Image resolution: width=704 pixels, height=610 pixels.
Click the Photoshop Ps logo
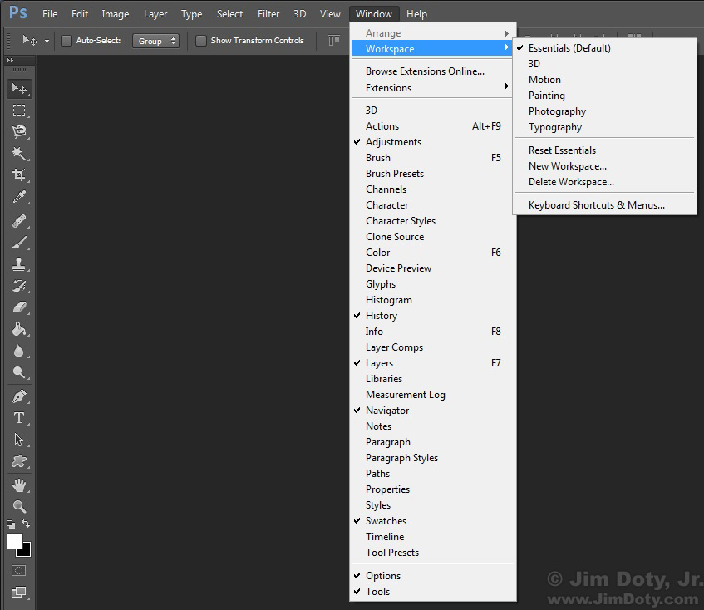[x=18, y=12]
